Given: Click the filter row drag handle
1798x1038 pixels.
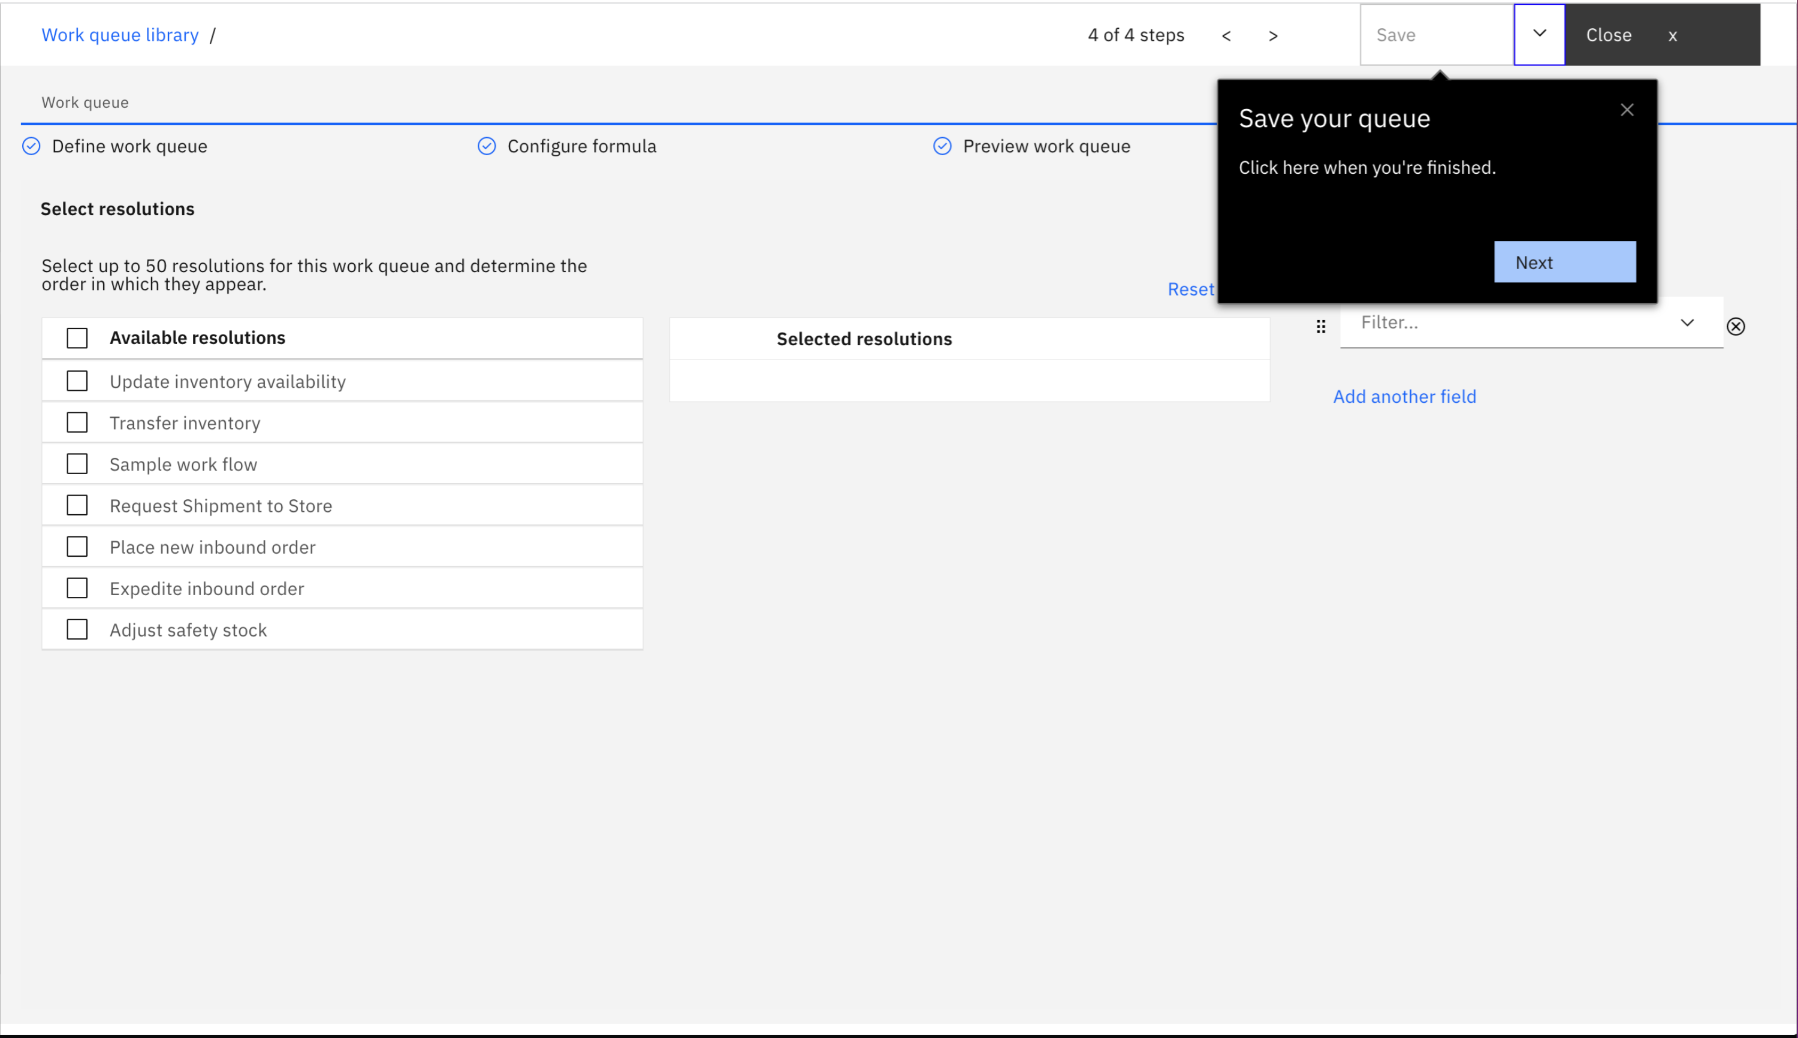Looking at the screenshot, I should click(x=1320, y=327).
